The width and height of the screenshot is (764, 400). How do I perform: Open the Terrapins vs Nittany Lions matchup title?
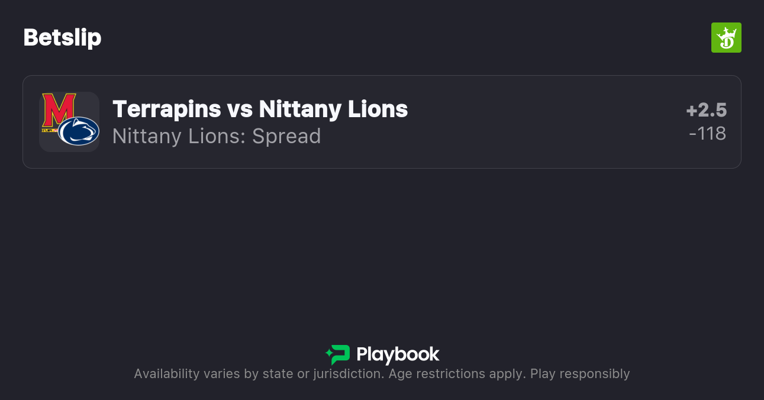pyautogui.click(x=260, y=109)
